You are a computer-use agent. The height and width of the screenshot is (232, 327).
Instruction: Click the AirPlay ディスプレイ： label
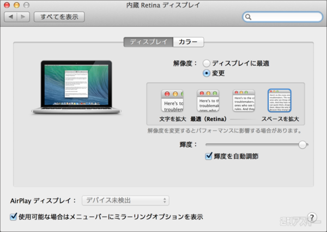tap(43, 201)
